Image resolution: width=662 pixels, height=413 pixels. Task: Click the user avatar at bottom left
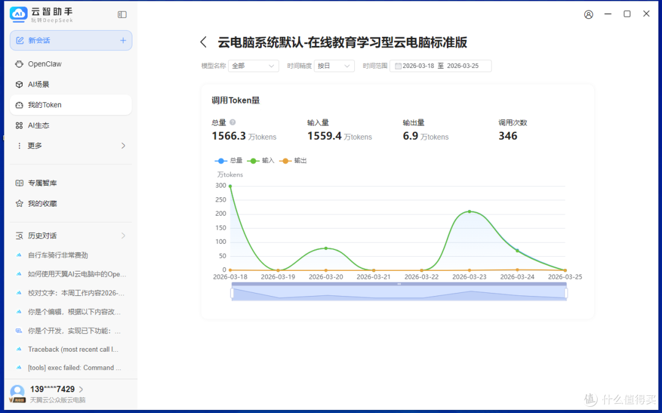click(17, 393)
